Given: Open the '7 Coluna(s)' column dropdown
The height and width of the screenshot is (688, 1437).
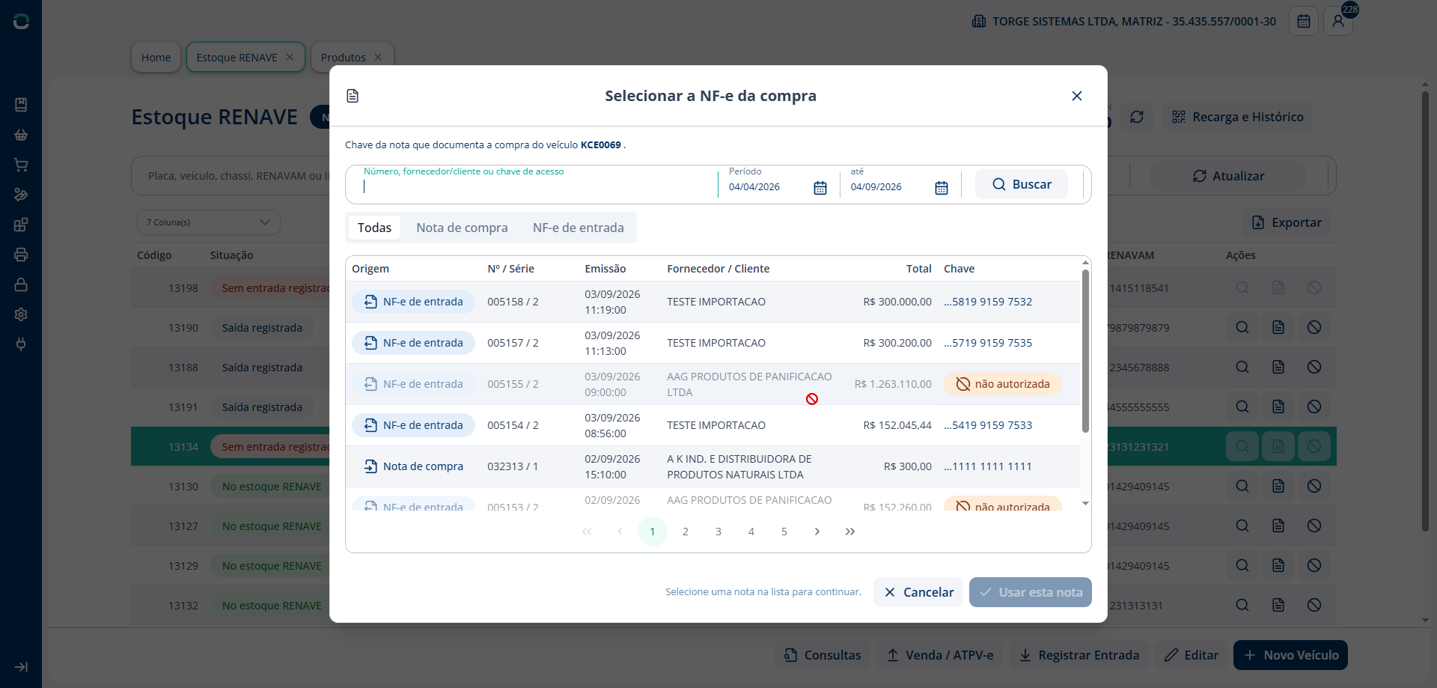Looking at the screenshot, I should [x=209, y=222].
